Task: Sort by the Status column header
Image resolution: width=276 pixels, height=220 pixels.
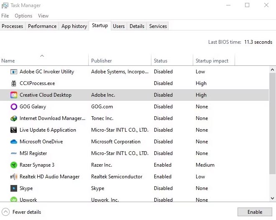Action: (x=172, y=61)
